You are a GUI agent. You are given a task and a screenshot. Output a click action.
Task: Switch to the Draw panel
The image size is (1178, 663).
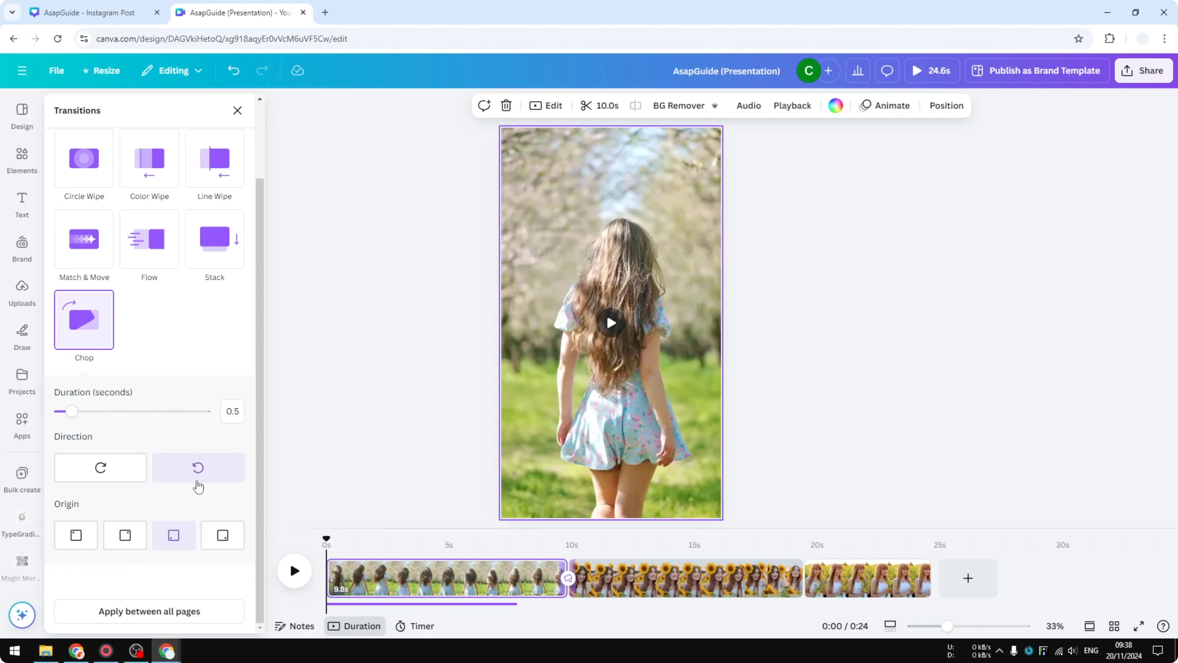click(21, 337)
